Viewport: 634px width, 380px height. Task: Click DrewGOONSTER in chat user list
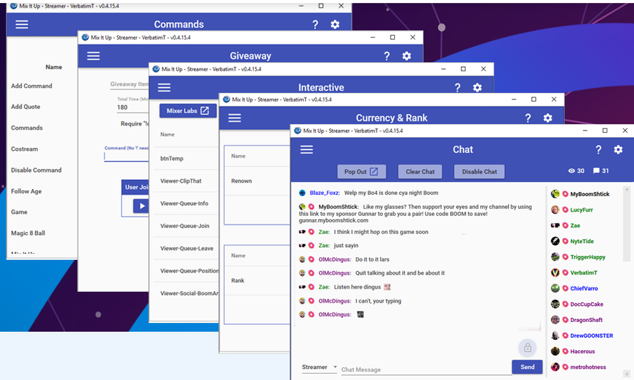pos(592,336)
